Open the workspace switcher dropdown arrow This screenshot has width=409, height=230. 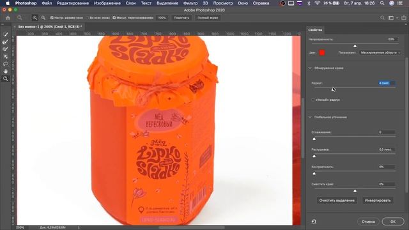[397, 18]
